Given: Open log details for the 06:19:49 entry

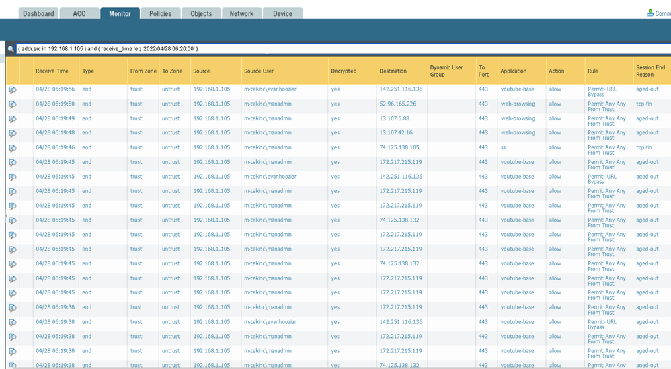Looking at the screenshot, I should point(13,119).
